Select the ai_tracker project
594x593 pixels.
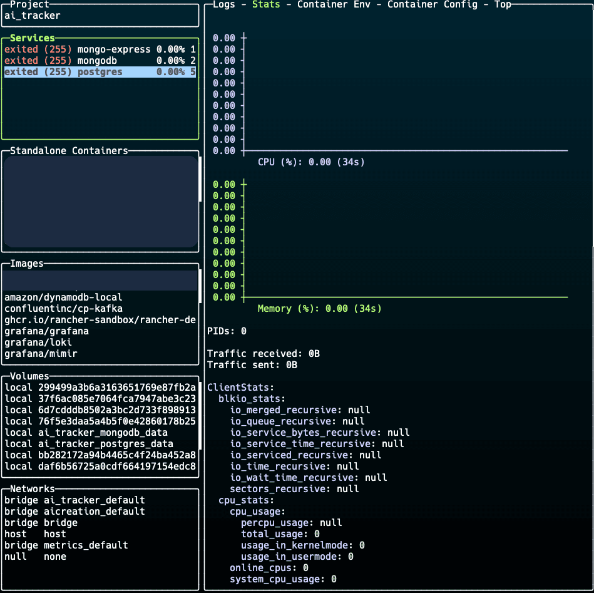tap(33, 16)
